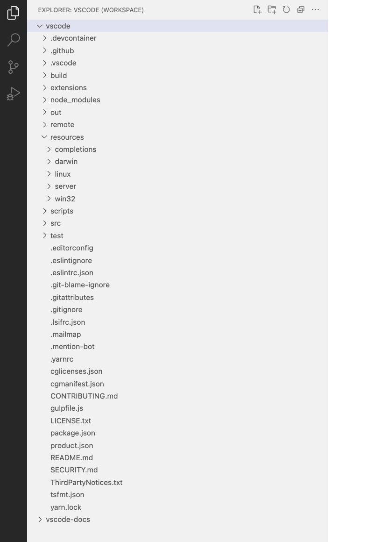
Task: Create a new folder in the explorer
Action: pos(272,9)
